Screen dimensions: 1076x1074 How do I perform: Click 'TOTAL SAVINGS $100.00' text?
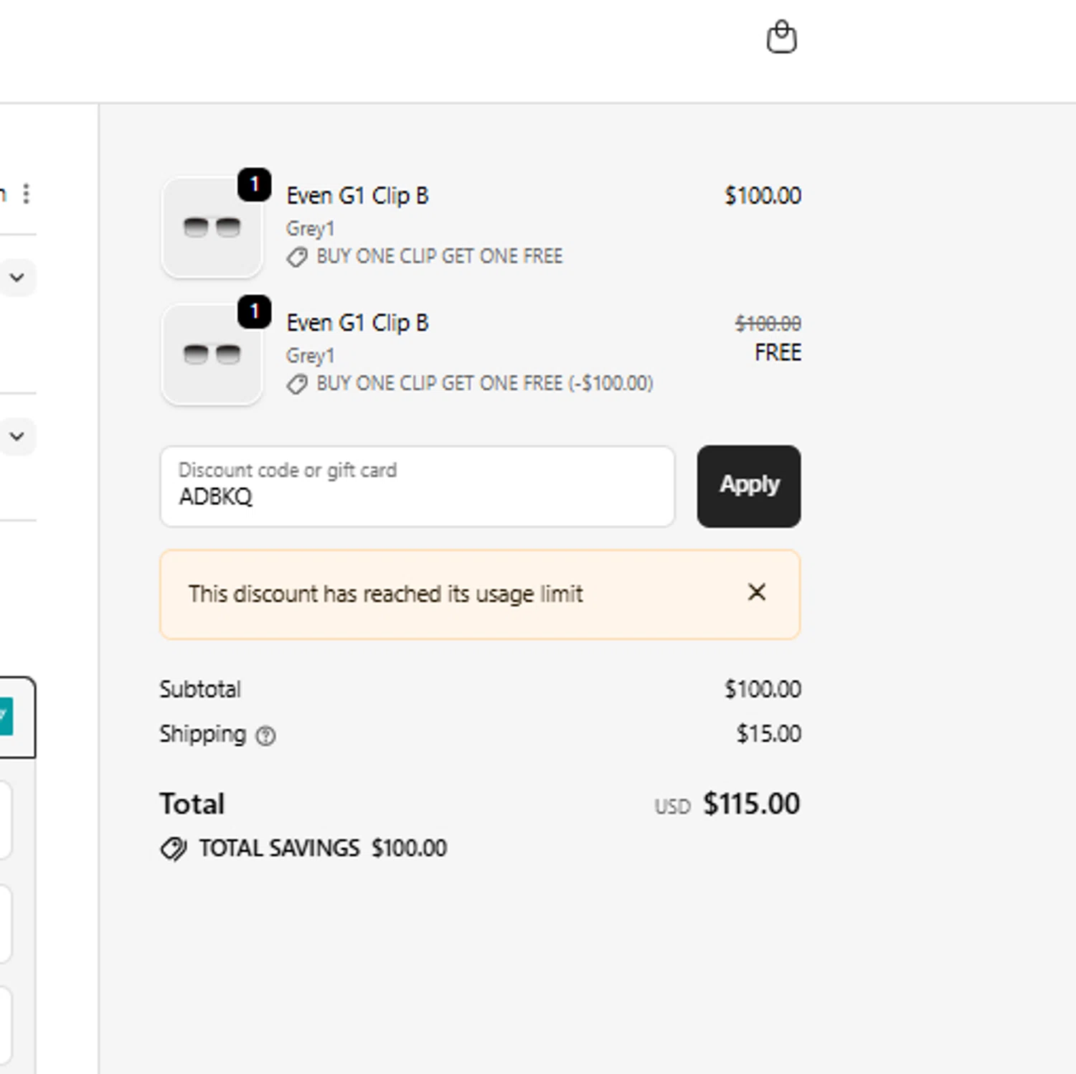pyautogui.click(x=323, y=848)
